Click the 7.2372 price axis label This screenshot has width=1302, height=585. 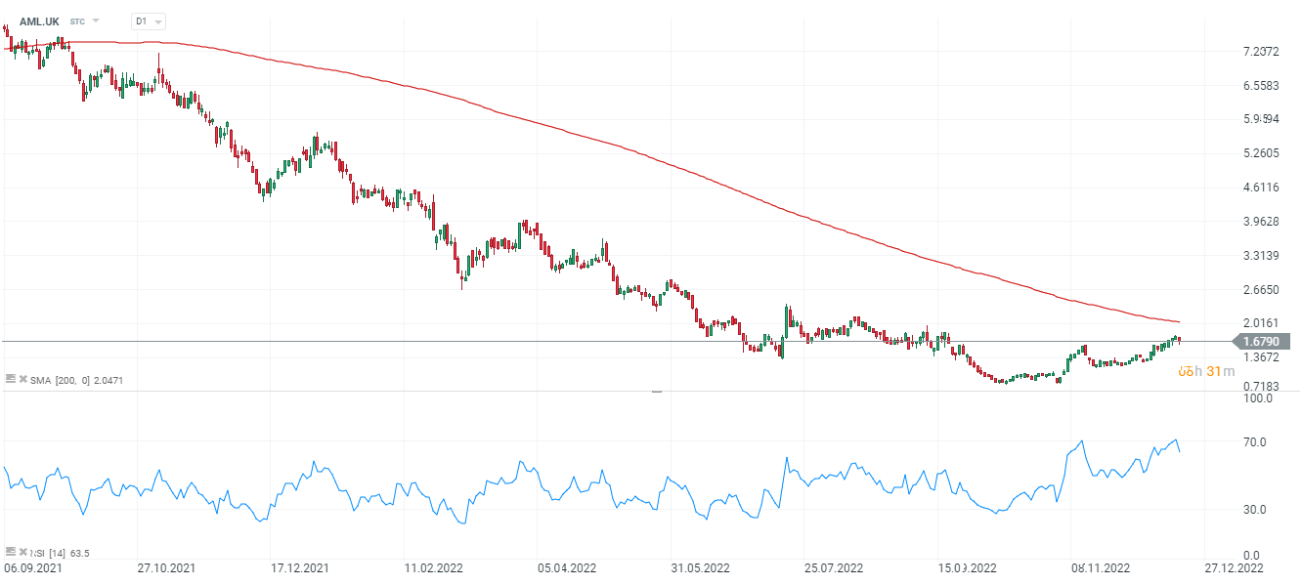[1262, 52]
